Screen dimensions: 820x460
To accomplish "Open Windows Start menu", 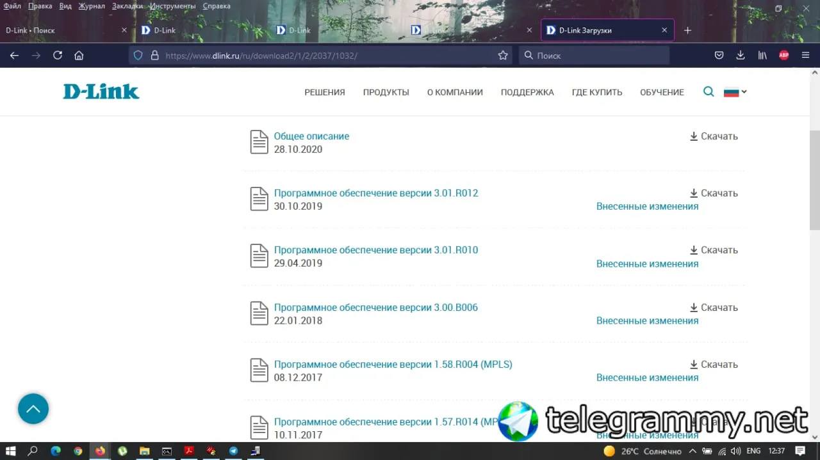I will [11, 451].
